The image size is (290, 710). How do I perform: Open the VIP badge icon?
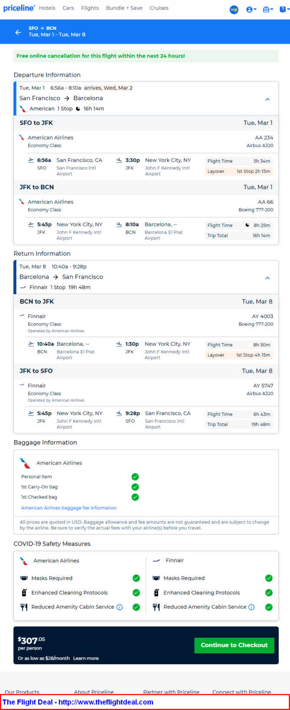(x=234, y=10)
